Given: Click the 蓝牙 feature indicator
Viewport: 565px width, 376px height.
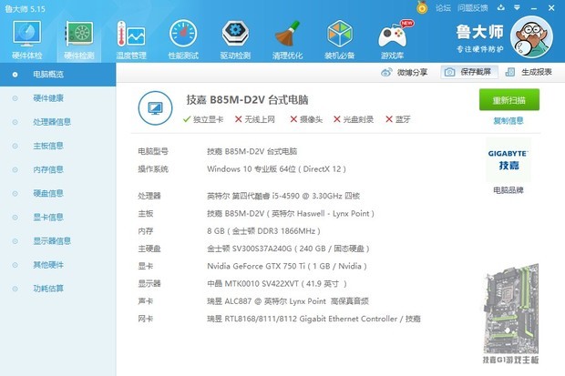Looking at the screenshot, I should [x=398, y=119].
